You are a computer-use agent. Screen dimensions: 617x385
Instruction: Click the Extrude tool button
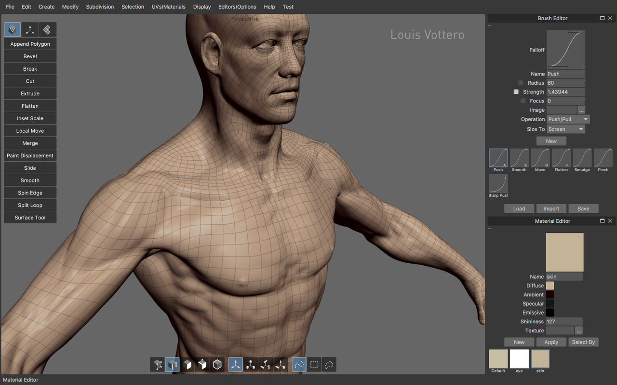(x=30, y=93)
